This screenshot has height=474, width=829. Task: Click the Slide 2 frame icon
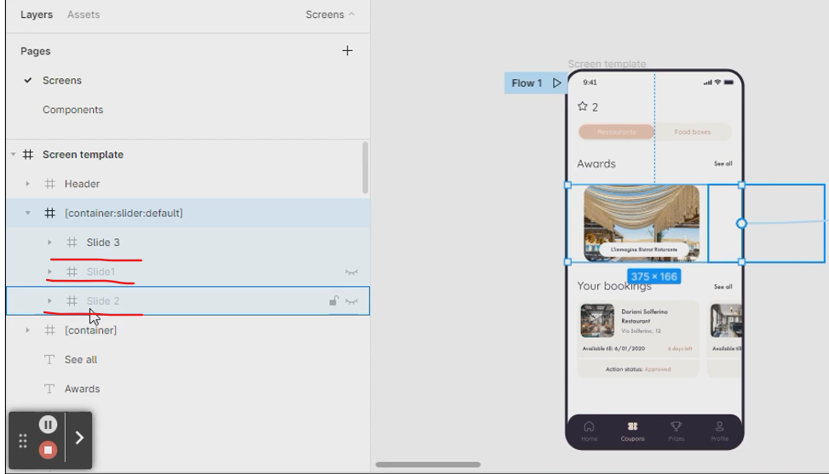pos(72,301)
